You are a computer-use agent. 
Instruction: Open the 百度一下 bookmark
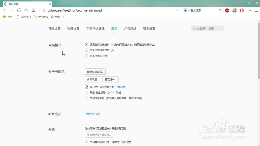coord(58,17)
